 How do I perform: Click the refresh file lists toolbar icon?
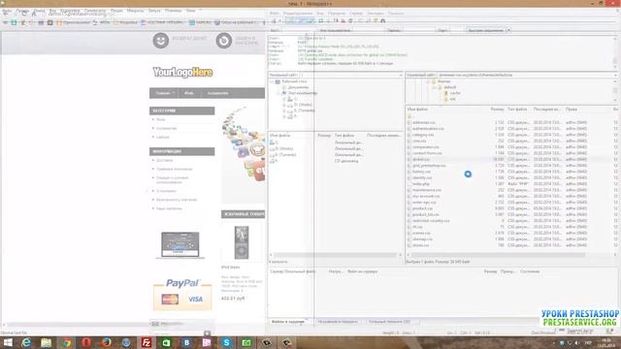[x=321, y=20]
